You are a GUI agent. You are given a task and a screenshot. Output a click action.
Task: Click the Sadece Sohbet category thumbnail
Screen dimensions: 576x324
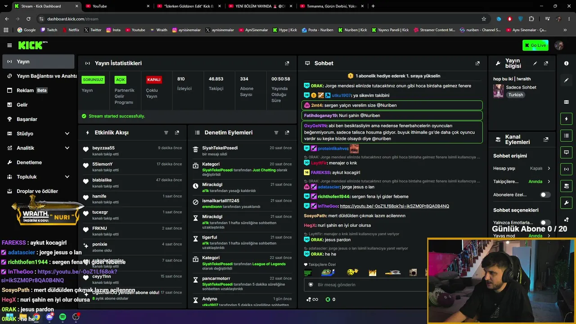pyautogui.click(x=498, y=91)
